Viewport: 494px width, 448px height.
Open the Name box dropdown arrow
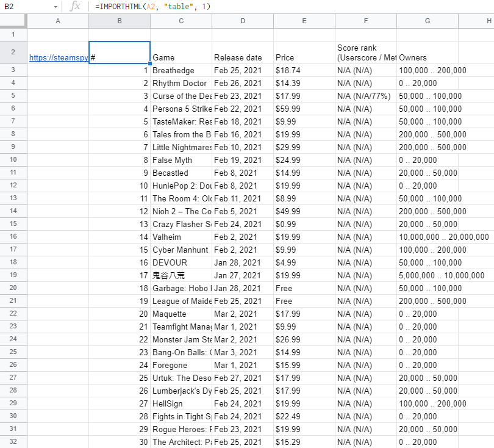55,7
